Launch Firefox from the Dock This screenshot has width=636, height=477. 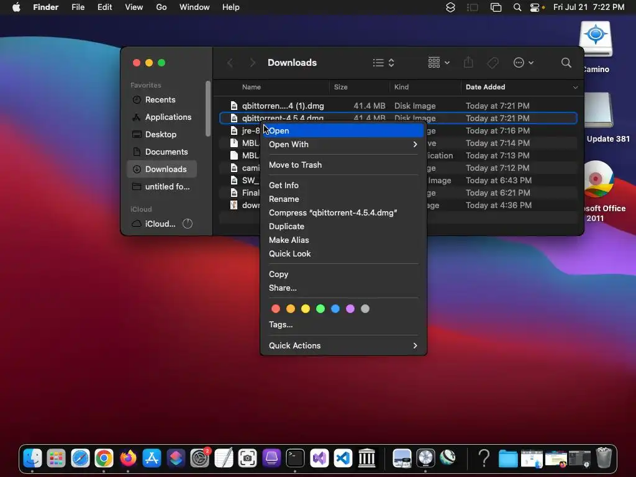[128, 458]
